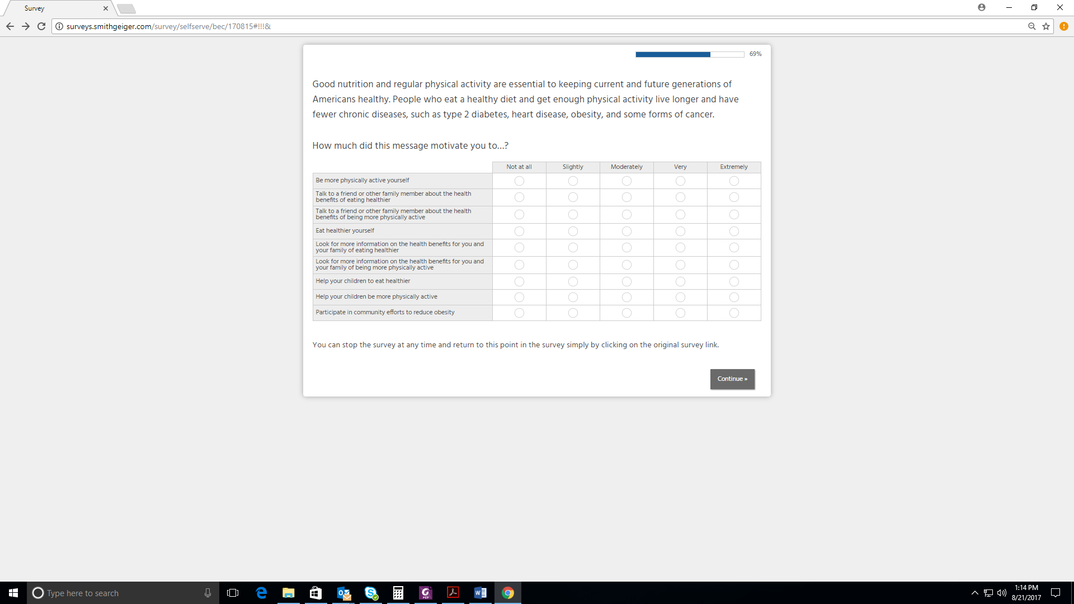Select 'Not at all' for be more physically active yourself
Screen dimensions: 1074x604
point(519,181)
